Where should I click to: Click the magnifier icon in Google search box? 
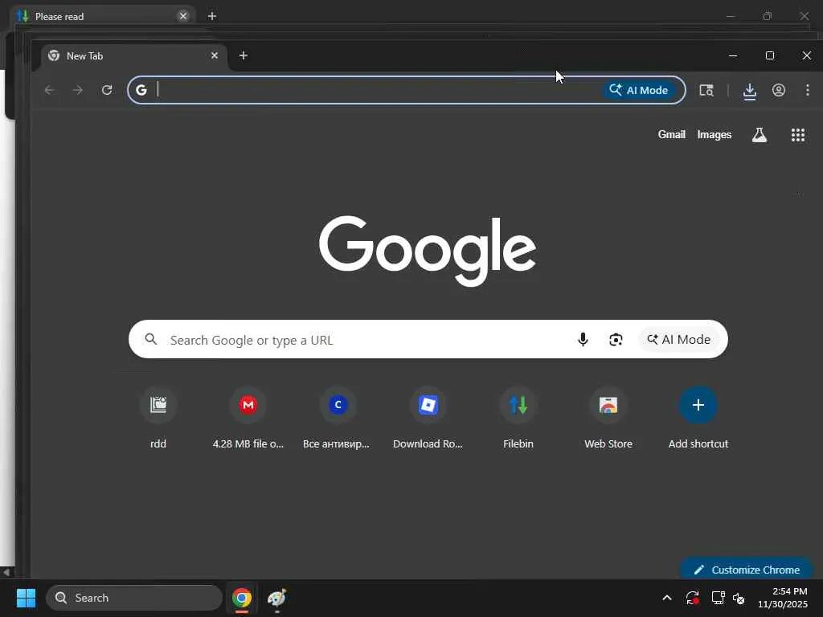151,340
